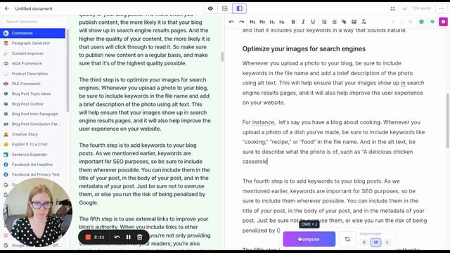Click the editor vertical scrollbar

(447, 120)
